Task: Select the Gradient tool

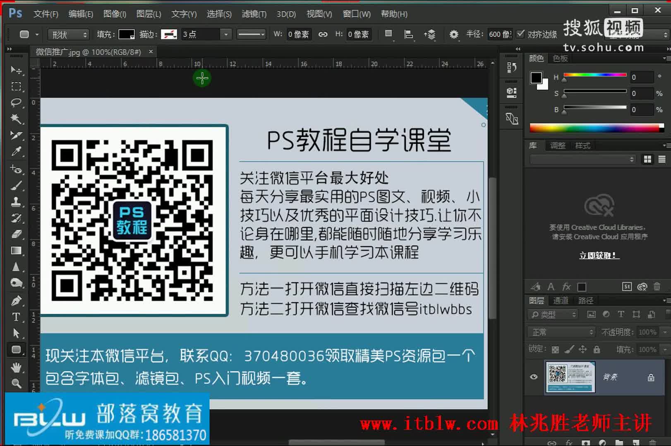Action: (17, 251)
